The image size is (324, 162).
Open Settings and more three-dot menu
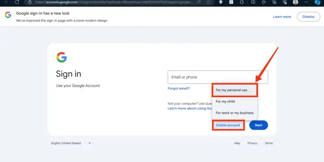tap(307, 2)
